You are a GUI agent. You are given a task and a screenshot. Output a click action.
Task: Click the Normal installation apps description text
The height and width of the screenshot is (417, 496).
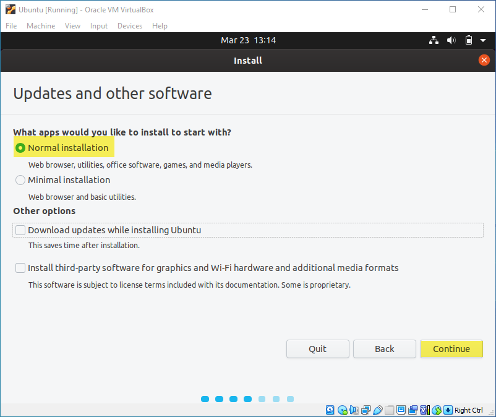click(x=140, y=165)
